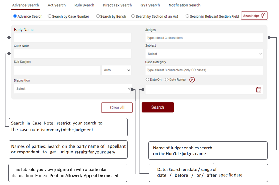Pick Search by Section of an Act

pyautogui.click(x=133, y=16)
